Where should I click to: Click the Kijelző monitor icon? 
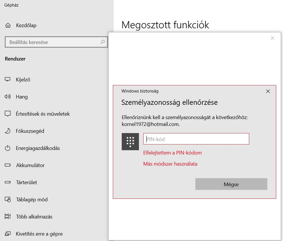click(8, 79)
